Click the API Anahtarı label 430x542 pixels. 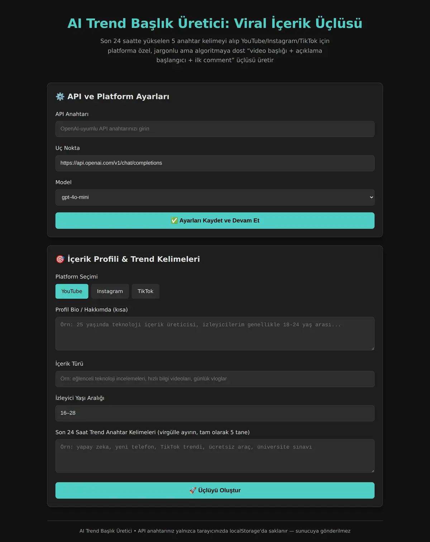point(72,114)
